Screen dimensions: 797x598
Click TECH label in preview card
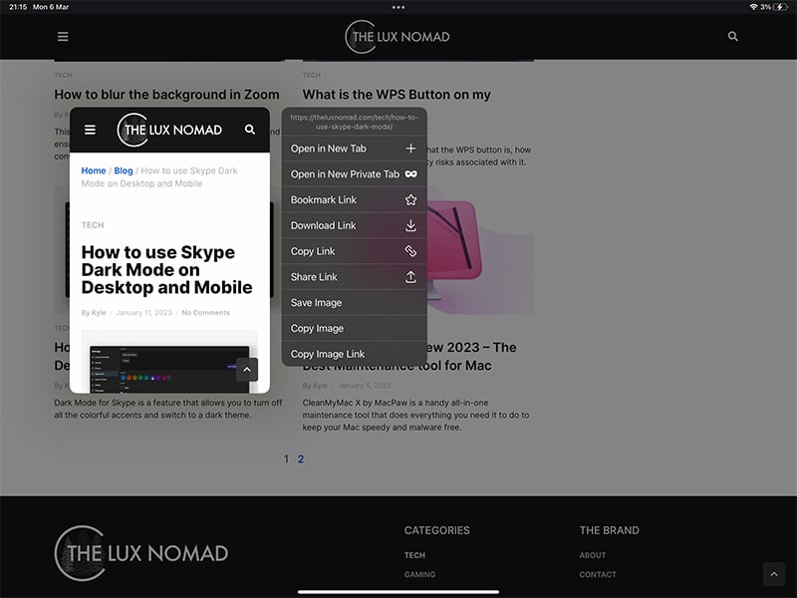93,225
